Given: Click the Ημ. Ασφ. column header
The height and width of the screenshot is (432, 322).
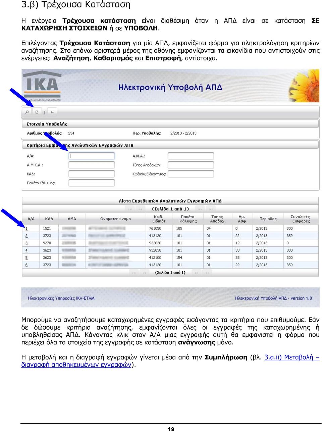Looking at the screenshot, I should (x=243, y=219).
